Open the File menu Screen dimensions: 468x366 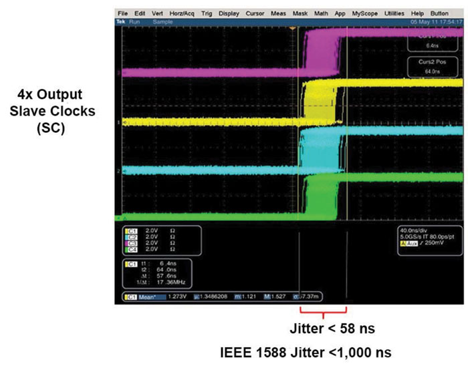click(122, 13)
